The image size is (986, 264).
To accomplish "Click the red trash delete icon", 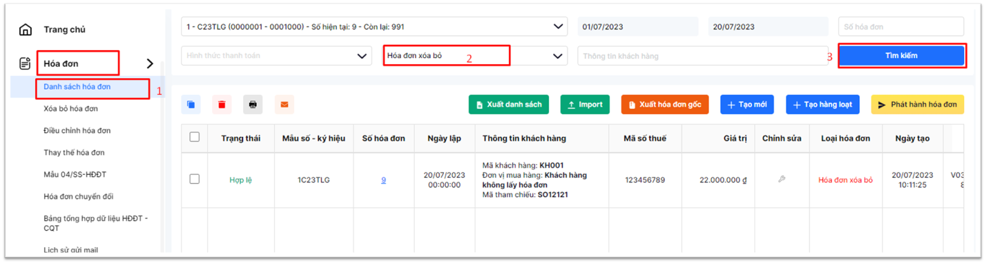I will (222, 105).
